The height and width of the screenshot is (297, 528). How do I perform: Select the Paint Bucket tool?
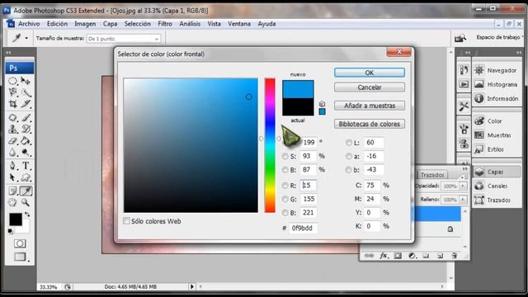coord(26,141)
